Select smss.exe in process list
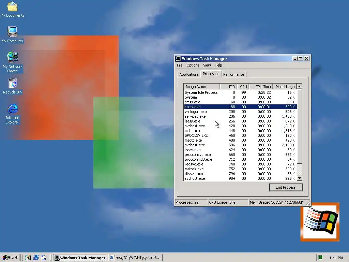The height and width of the screenshot is (262, 349). (x=240, y=102)
